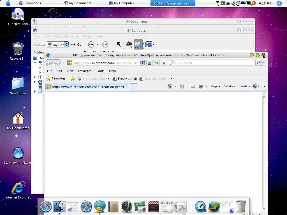This screenshot has height=215, width=287.
Task: Open a new tab with the blank tab button
Action: coord(133,87)
